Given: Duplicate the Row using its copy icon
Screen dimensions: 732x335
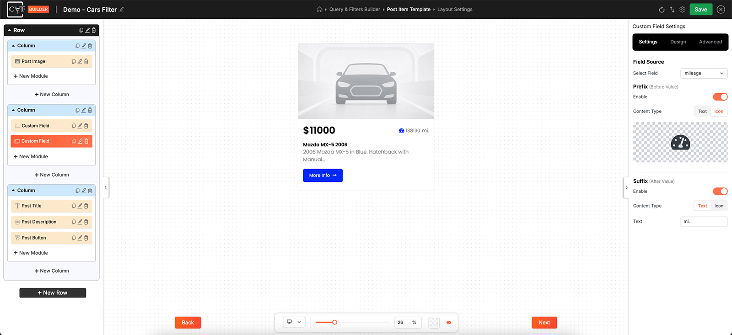Looking at the screenshot, I should pyautogui.click(x=81, y=30).
